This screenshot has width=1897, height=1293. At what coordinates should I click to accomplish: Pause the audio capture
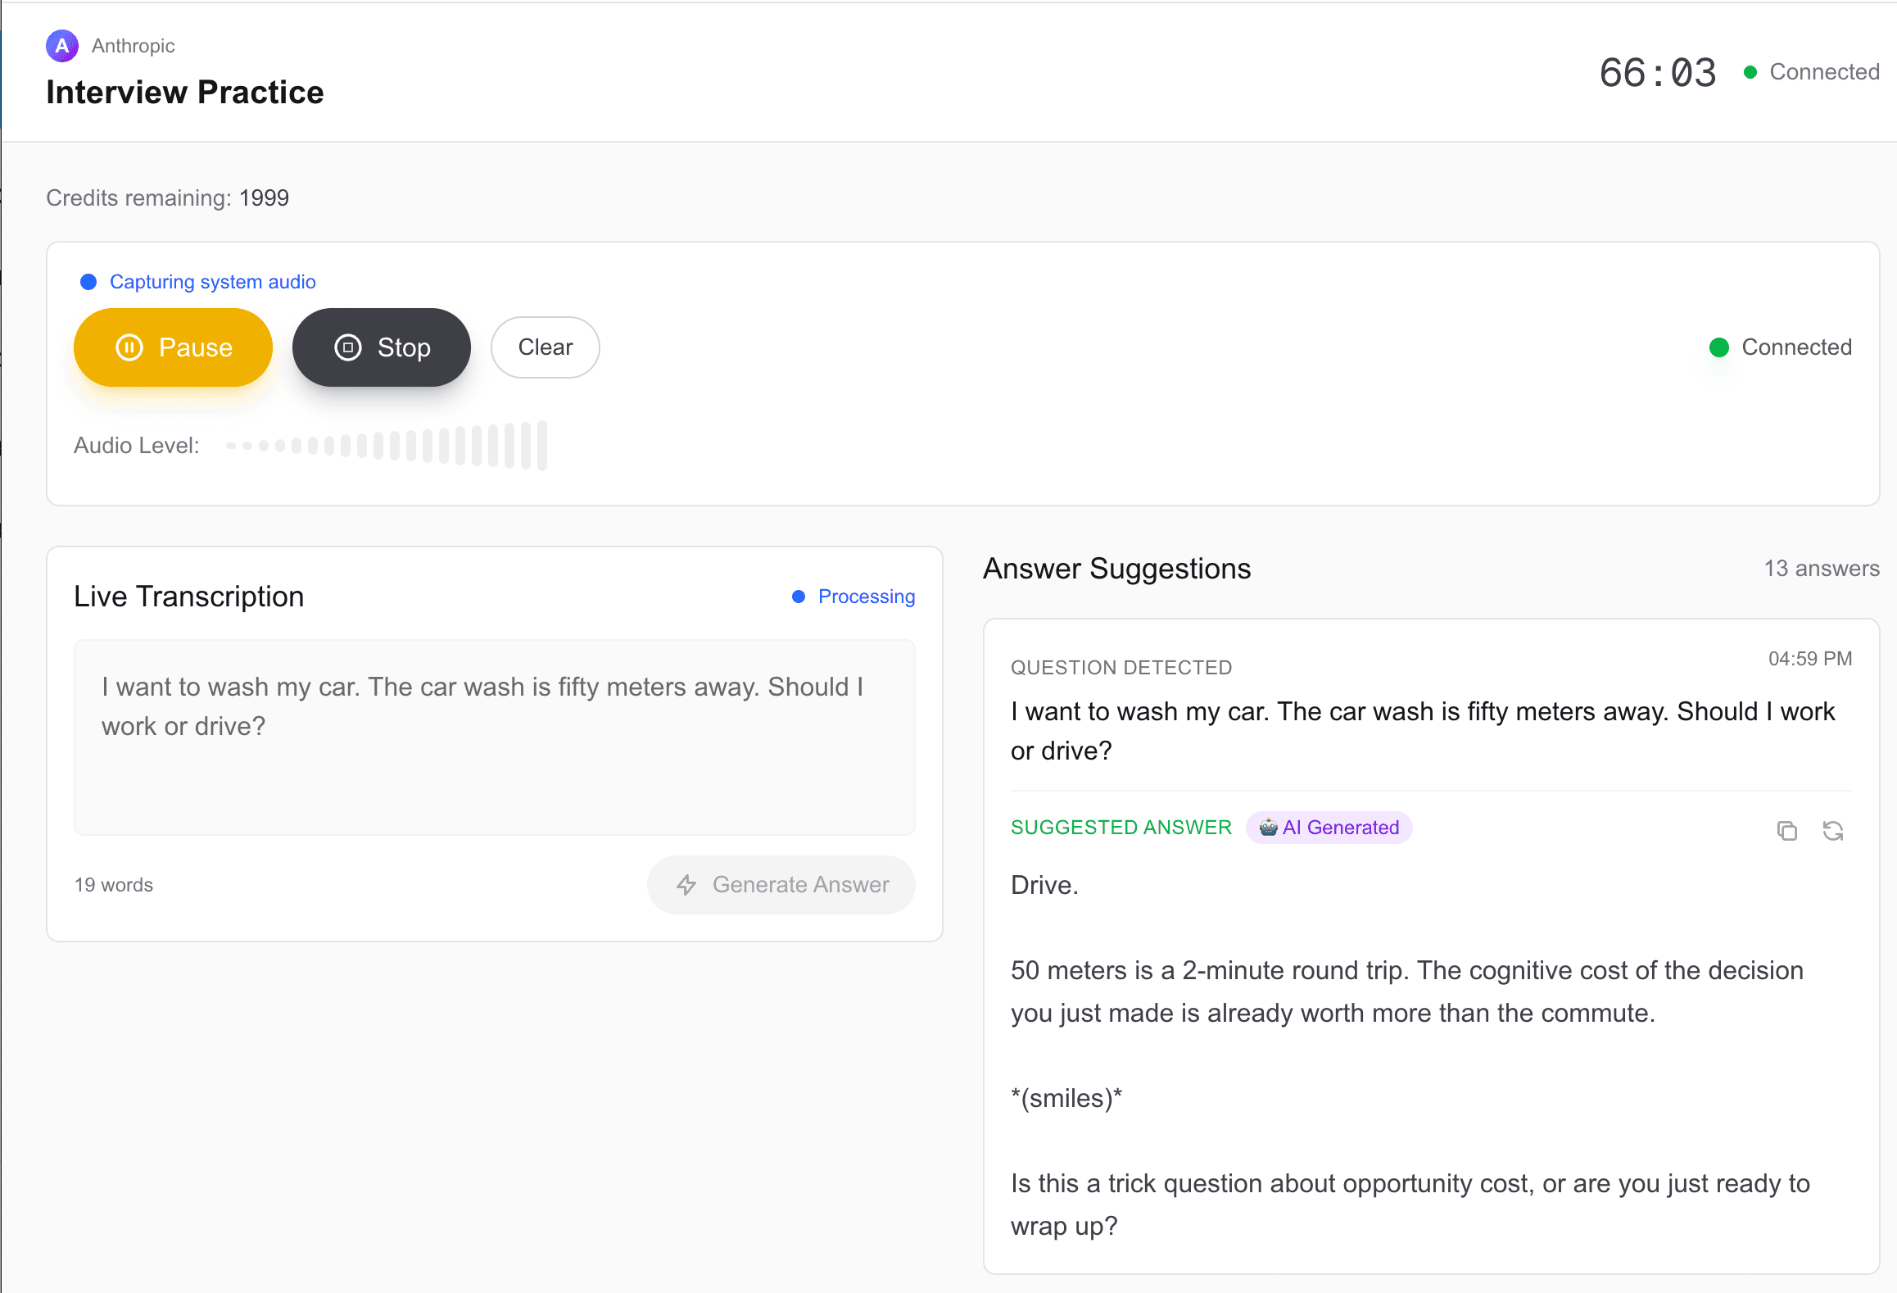173,347
